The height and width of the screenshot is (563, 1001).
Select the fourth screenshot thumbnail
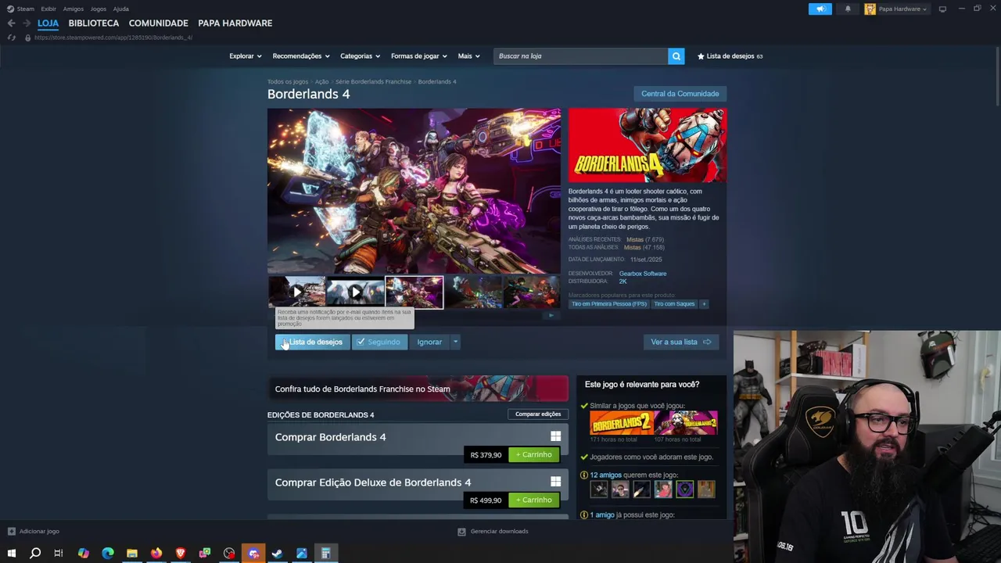click(473, 292)
